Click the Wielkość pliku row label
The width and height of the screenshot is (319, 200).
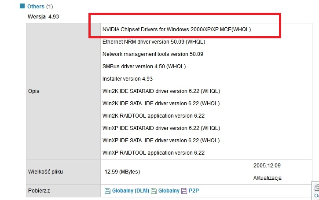point(45,172)
